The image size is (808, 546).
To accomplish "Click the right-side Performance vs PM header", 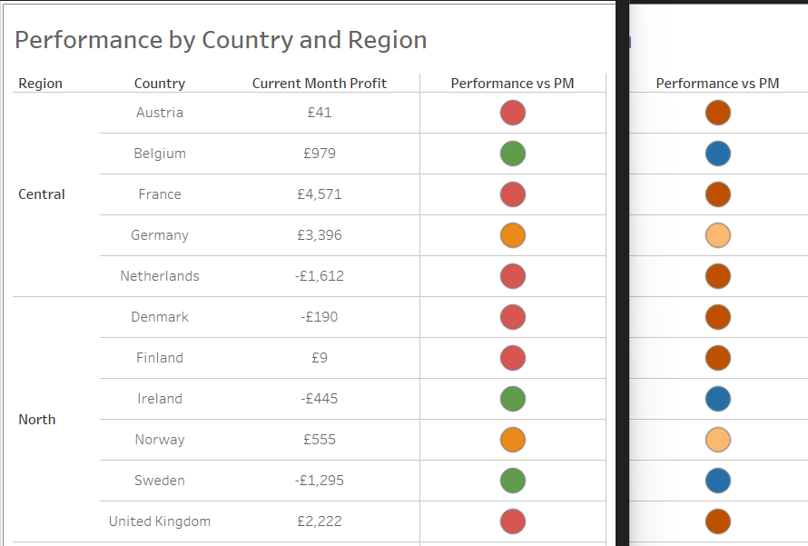I will point(718,84).
